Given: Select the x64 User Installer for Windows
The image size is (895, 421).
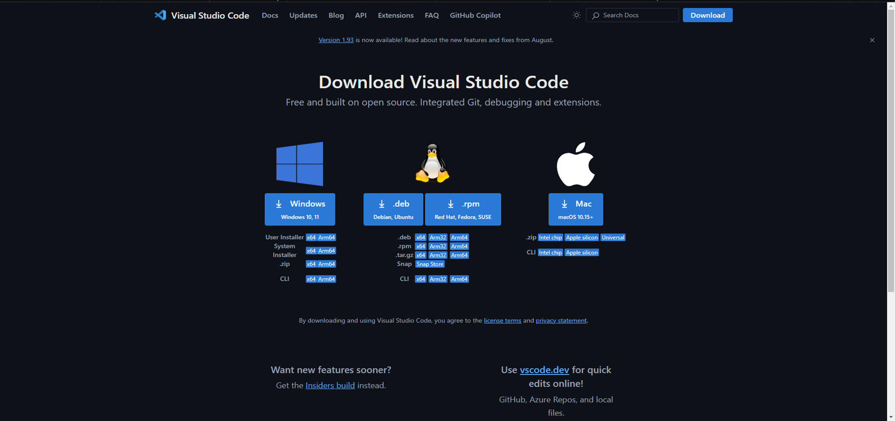Looking at the screenshot, I should pyautogui.click(x=312, y=237).
